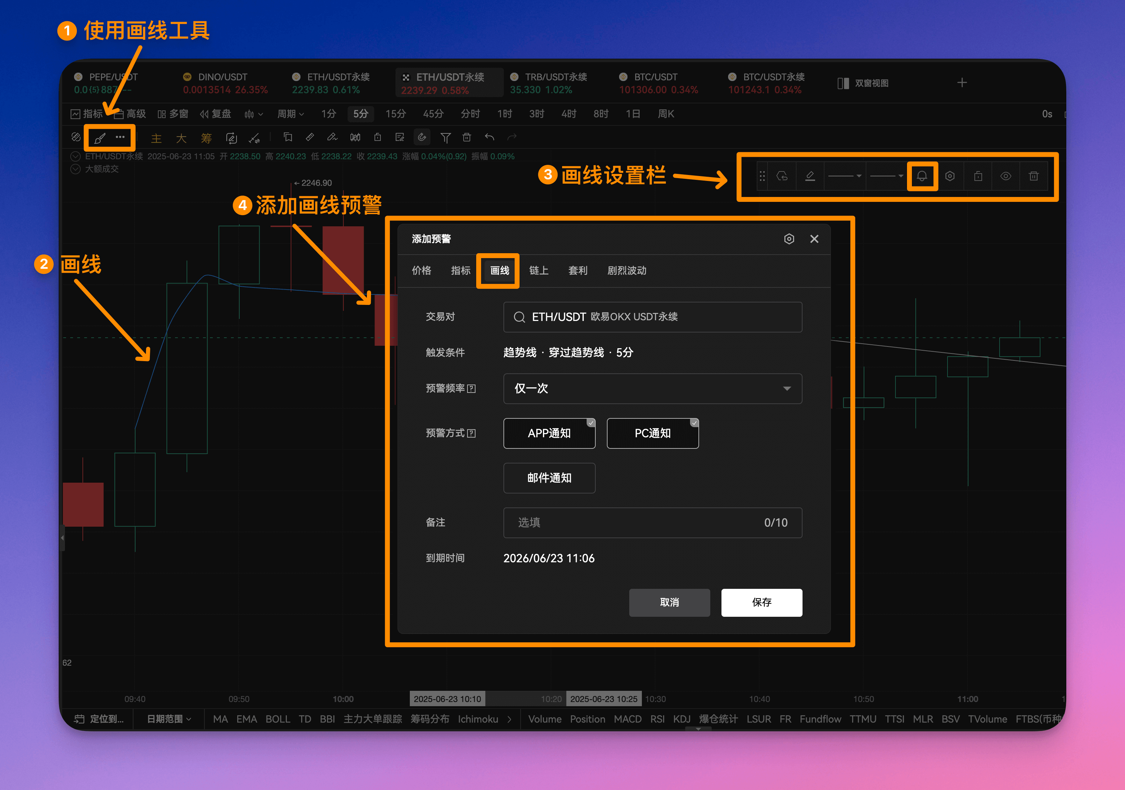The width and height of the screenshot is (1125, 790).
Task: Click the lock icon in line settings bar
Action: point(978,176)
